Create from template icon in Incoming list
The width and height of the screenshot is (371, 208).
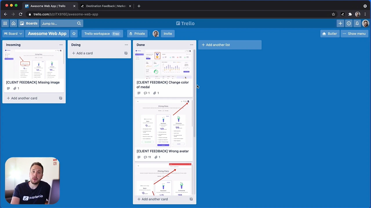[x=61, y=98]
